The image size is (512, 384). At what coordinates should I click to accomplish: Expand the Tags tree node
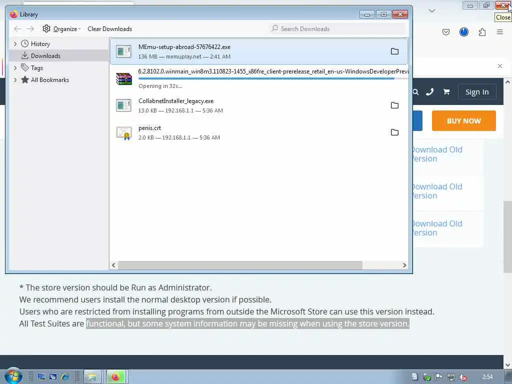click(x=15, y=68)
